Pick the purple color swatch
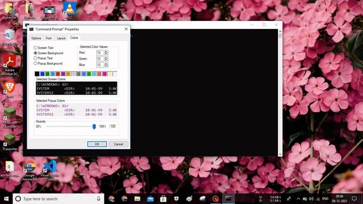 pos(63,74)
